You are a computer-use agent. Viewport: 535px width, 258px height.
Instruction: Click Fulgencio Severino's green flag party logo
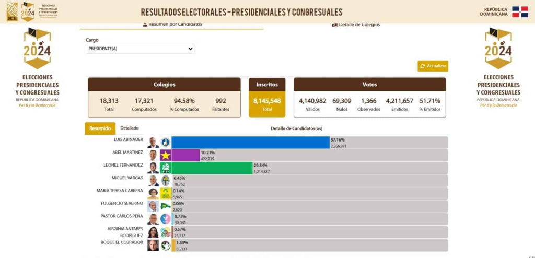tap(166, 206)
